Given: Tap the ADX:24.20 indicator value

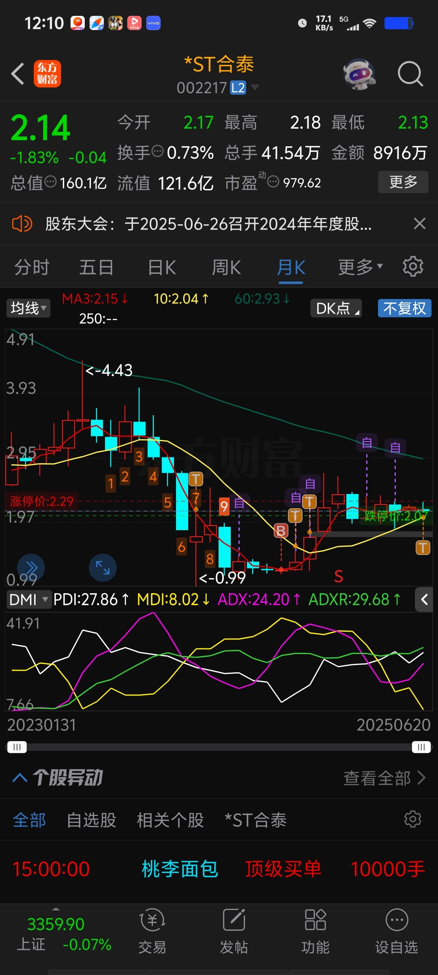Looking at the screenshot, I should click(x=259, y=600).
